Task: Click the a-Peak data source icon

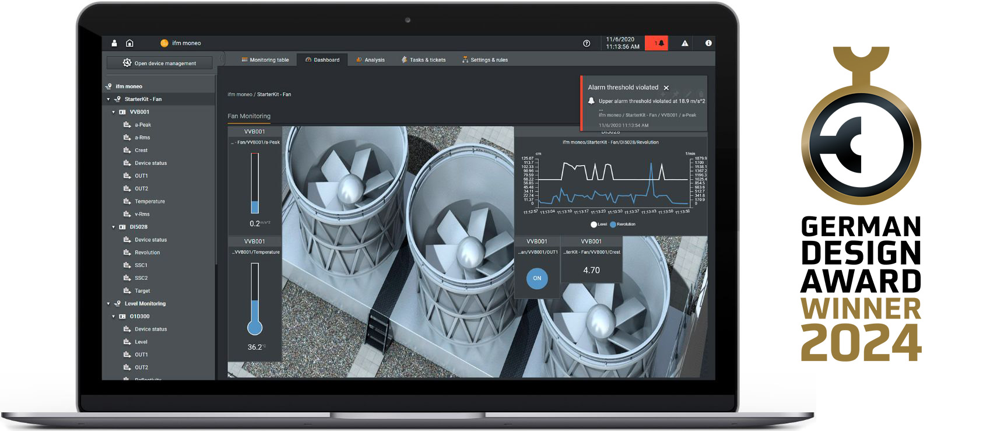Action: 127,125
